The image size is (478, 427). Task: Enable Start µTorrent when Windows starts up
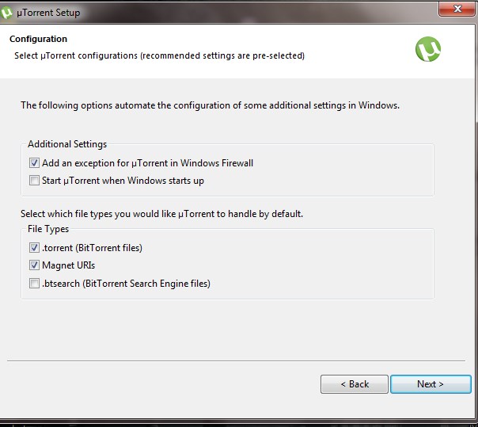click(34, 181)
